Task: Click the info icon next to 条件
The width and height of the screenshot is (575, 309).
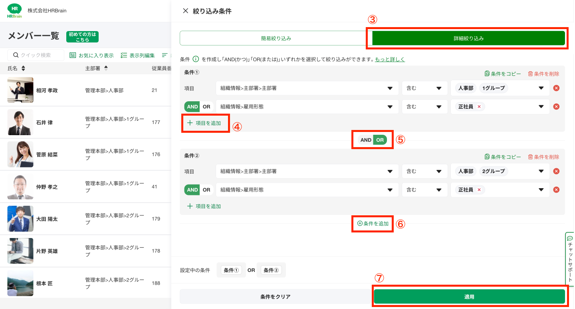Action: tap(196, 59)
